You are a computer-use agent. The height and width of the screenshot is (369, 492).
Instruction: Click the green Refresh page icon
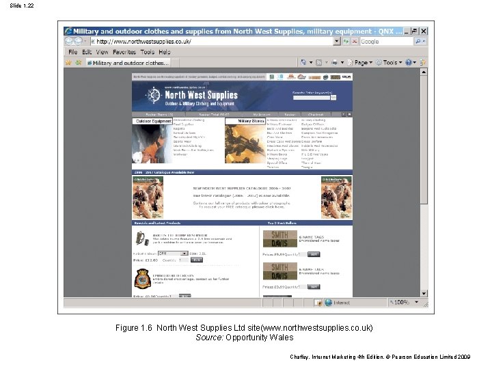pyautogui.click(x=346, y=42)
